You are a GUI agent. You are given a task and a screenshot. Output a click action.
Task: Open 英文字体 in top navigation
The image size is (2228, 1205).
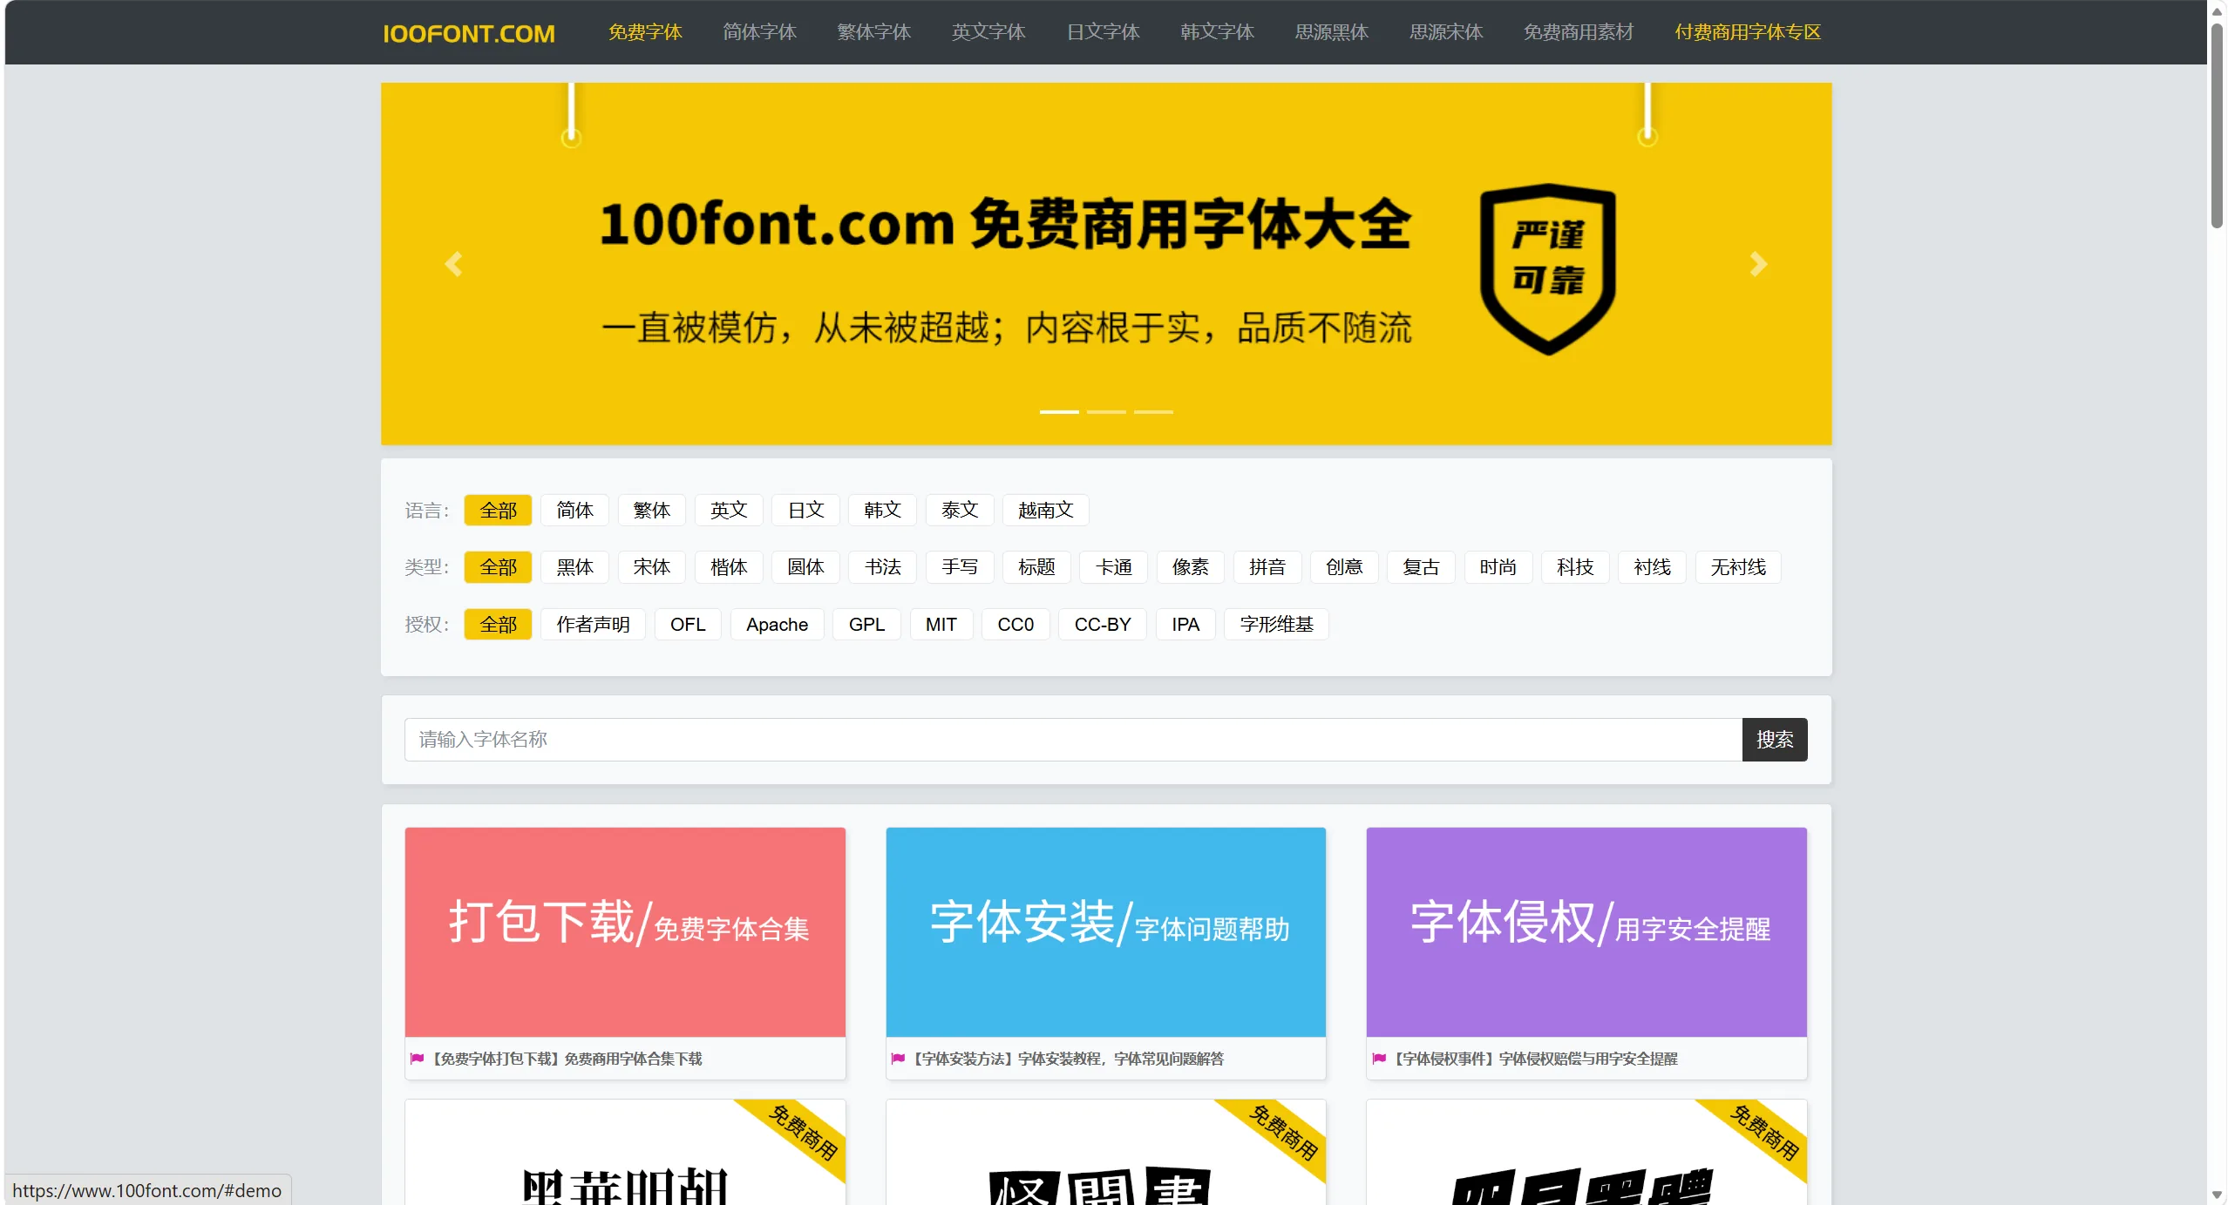point(988,32)
